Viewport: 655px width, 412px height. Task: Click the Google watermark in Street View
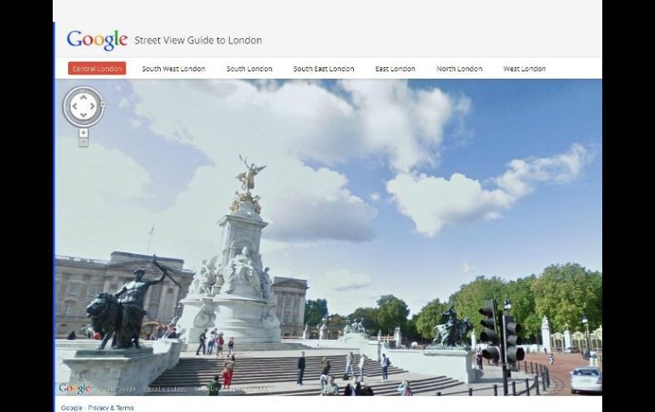pos(74,388)
